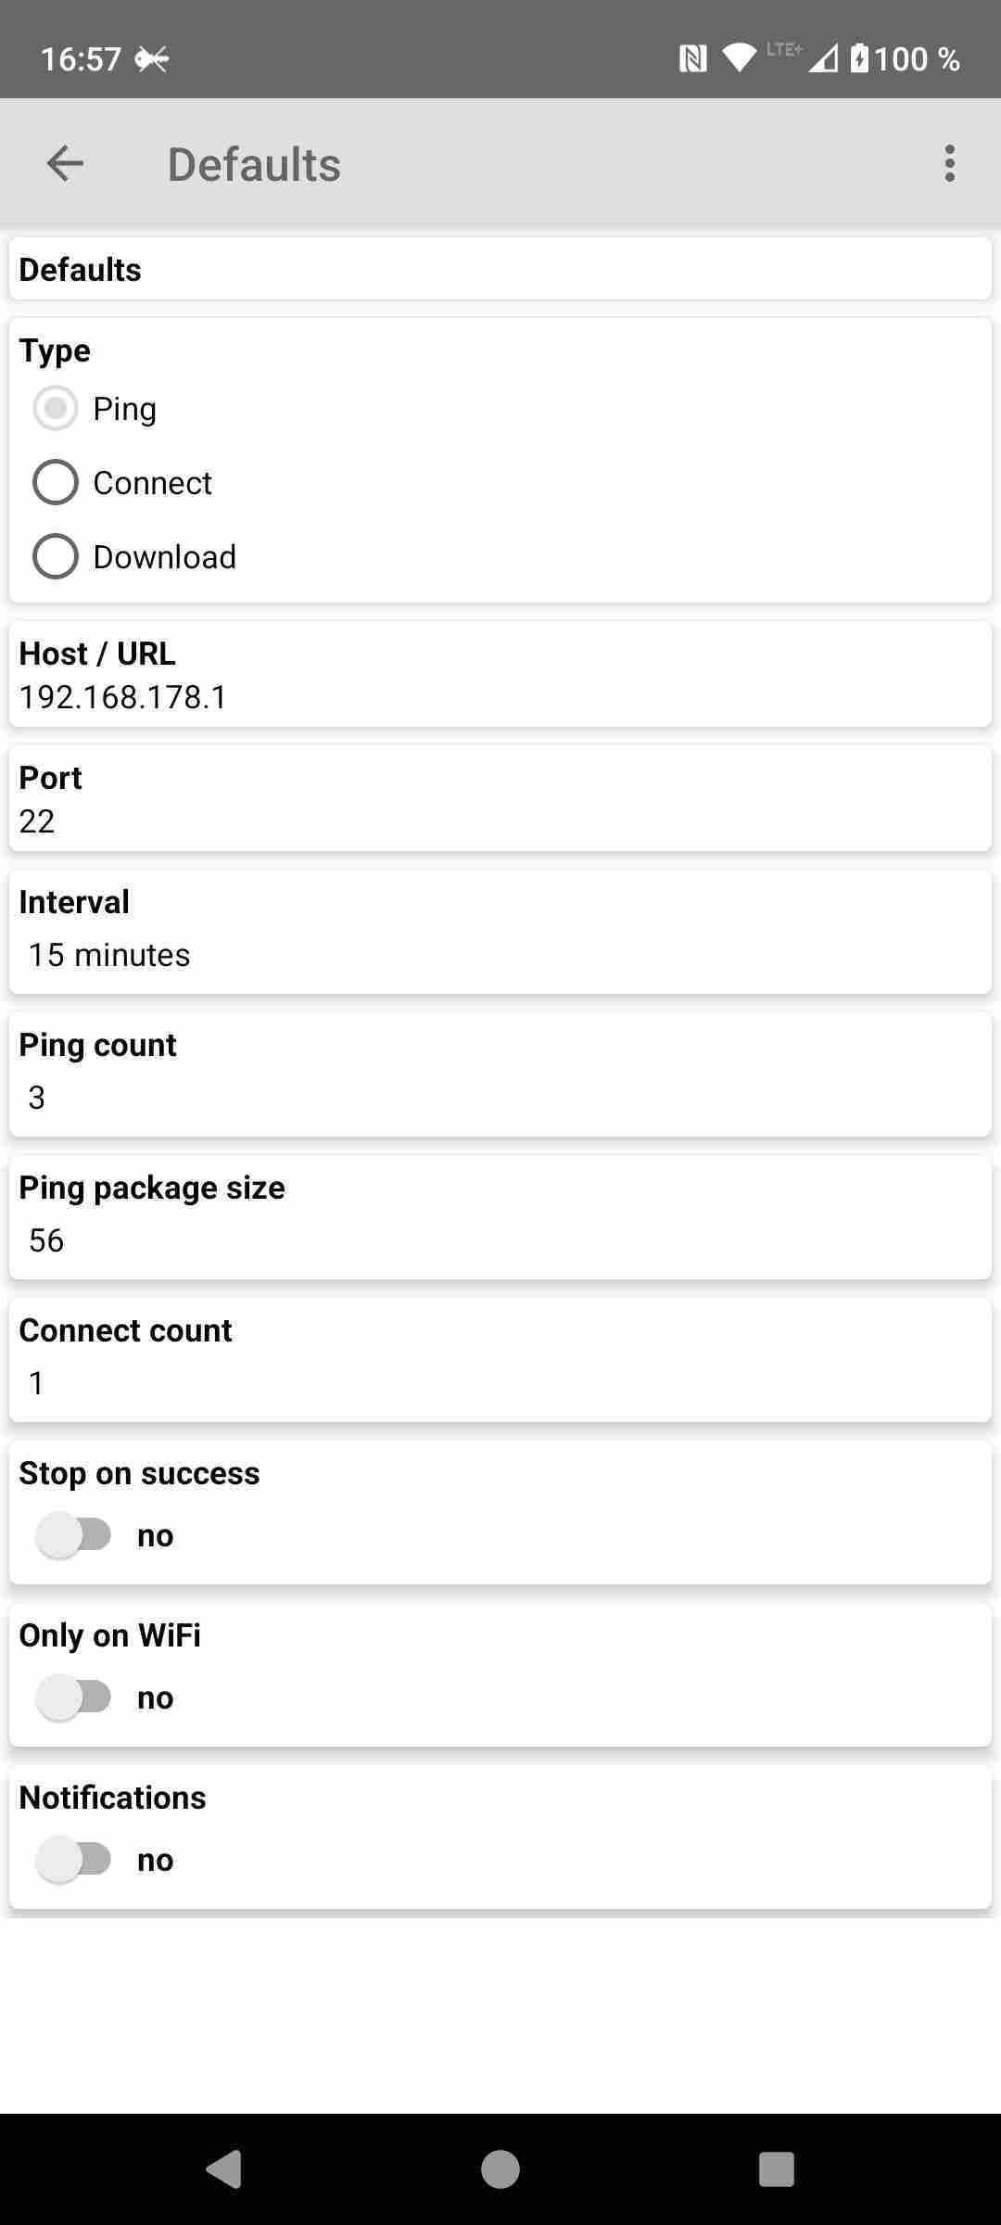This screenshot has width=1001, height=2225.
Task: Select the Connect type radio button
Action: [x=56, y=483]
